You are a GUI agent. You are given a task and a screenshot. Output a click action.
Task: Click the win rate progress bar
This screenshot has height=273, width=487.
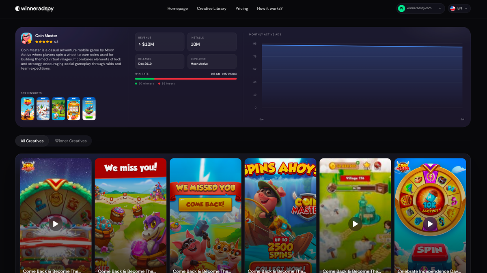coord(186,79)
